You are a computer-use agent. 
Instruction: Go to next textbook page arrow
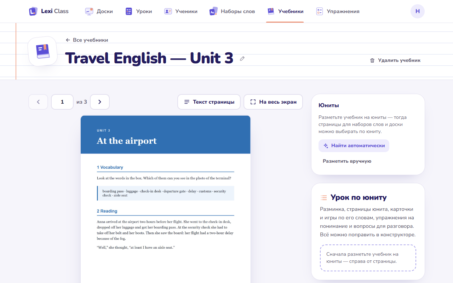click(x=100, y=102)
